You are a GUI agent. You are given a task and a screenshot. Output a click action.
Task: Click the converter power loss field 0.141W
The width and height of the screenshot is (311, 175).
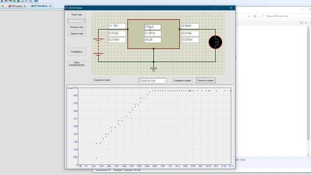pos(153,34)
